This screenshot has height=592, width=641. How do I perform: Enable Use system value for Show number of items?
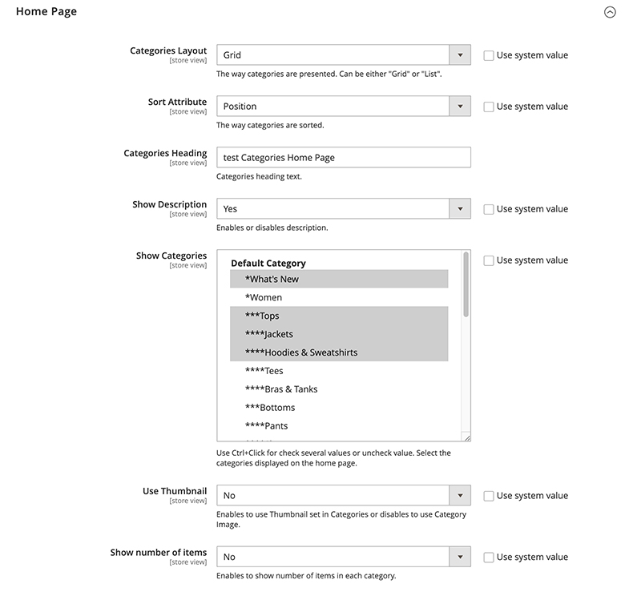[489, 557]
